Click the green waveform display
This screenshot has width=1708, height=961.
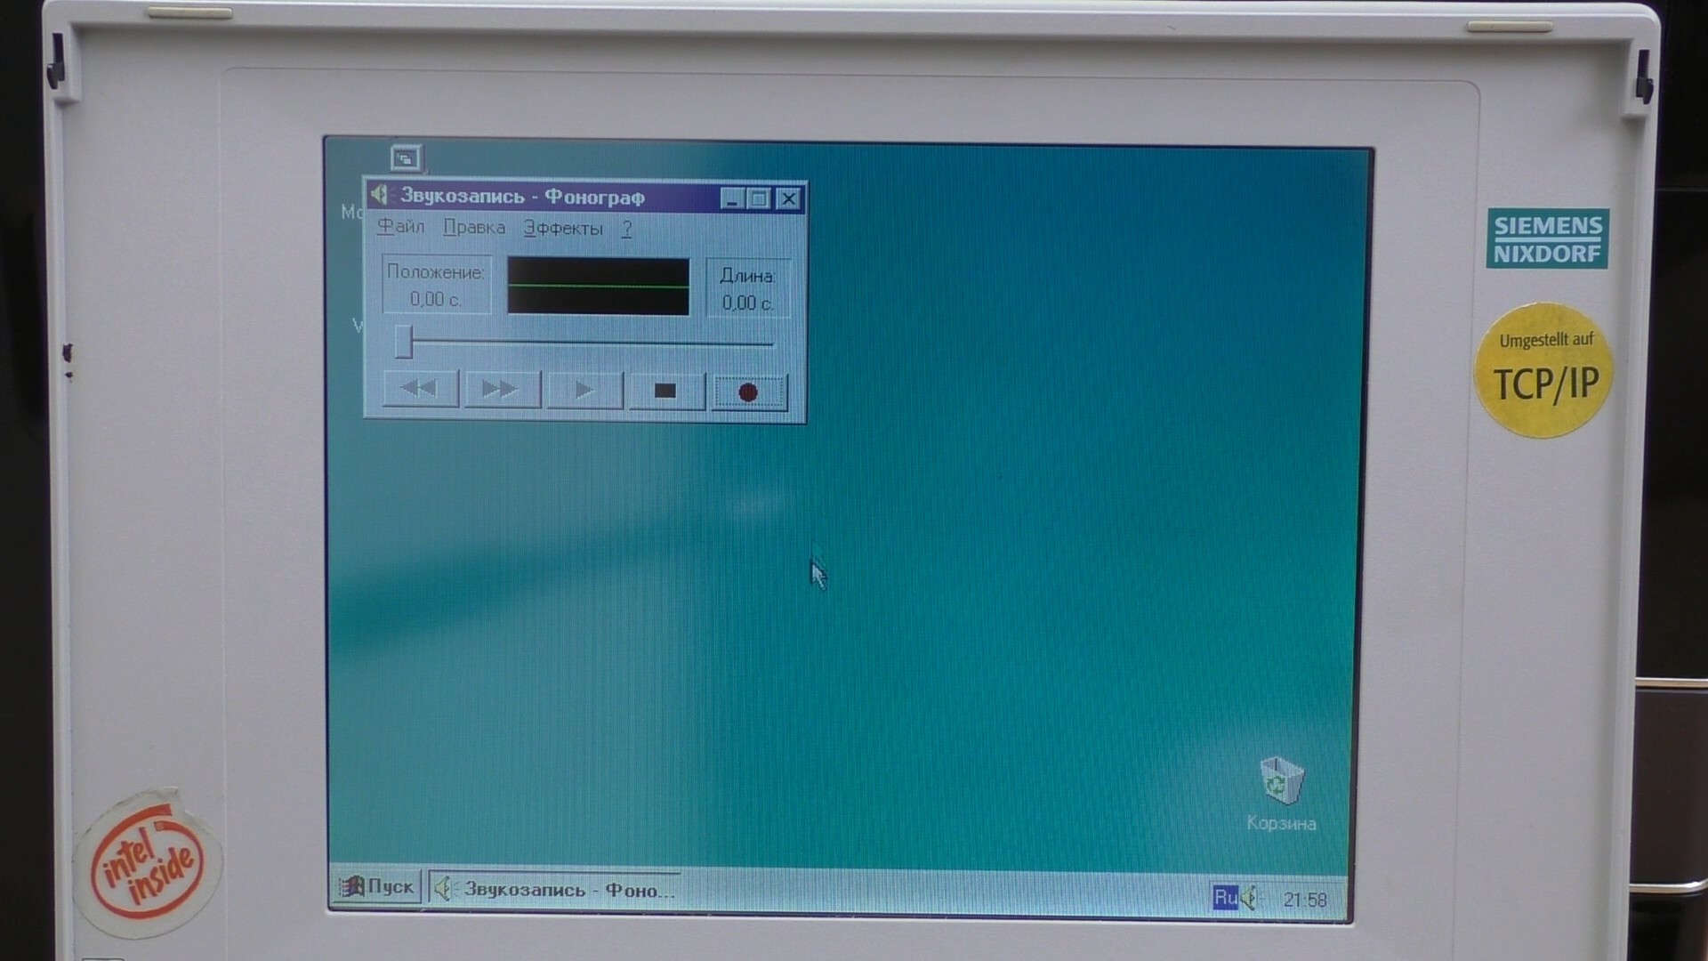coord(598,287)
